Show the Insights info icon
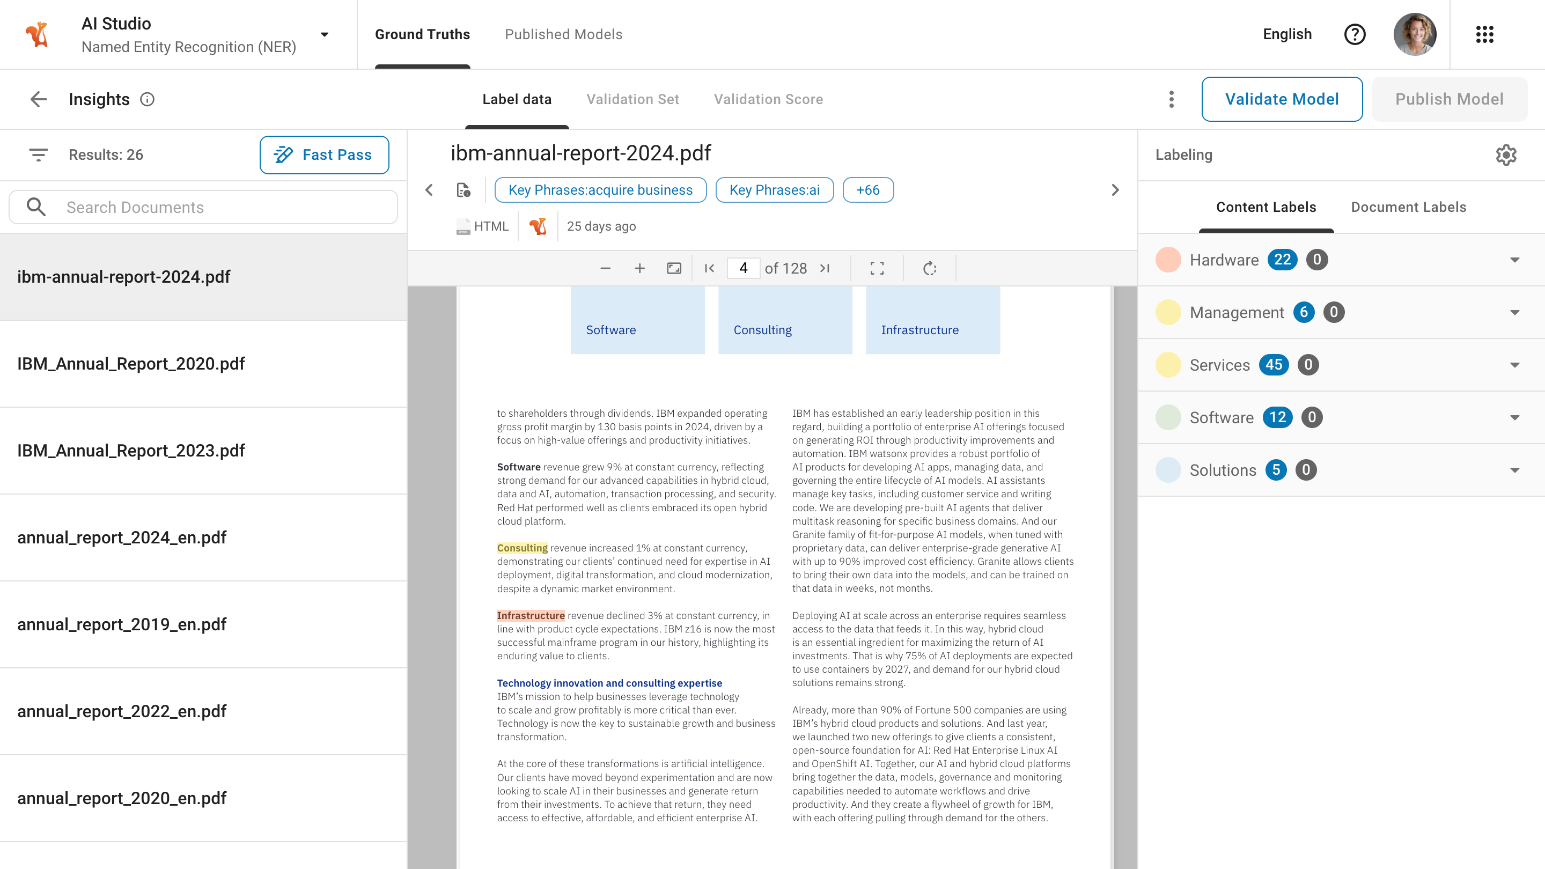 (x=147, y=99)
